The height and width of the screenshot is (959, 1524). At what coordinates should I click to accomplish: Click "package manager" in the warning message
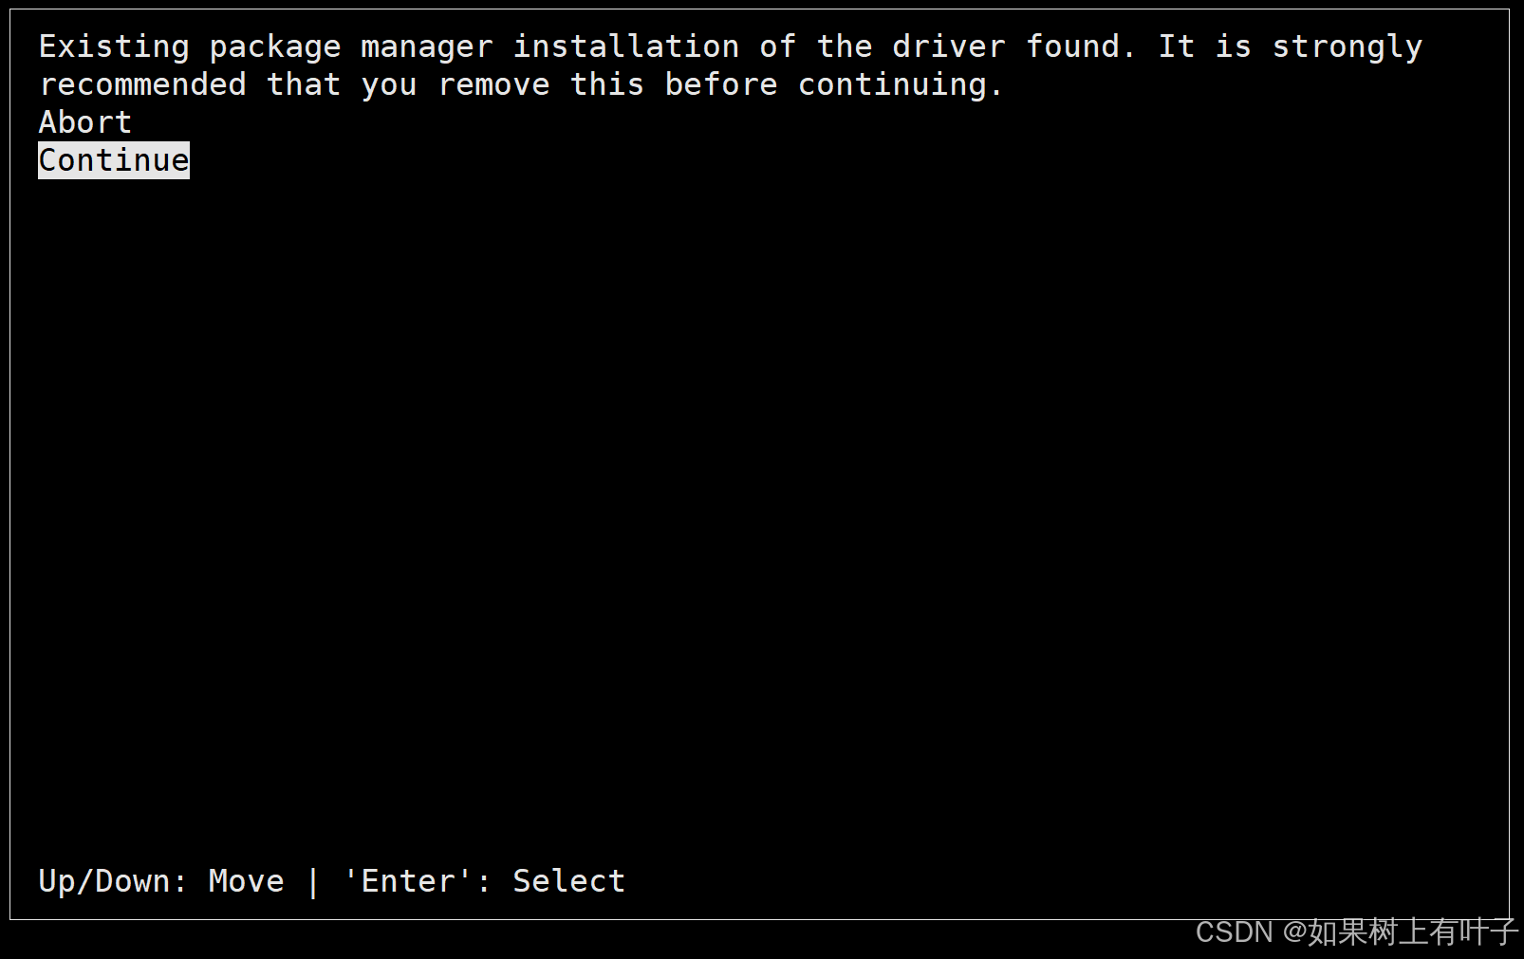[351, 47]
